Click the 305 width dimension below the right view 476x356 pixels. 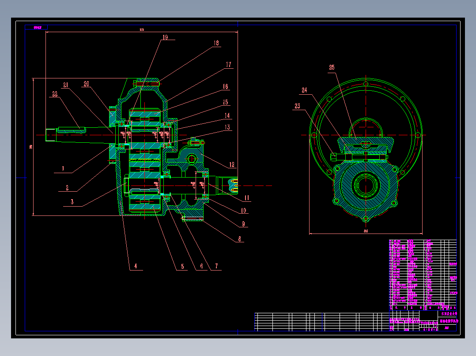[366, 231]
